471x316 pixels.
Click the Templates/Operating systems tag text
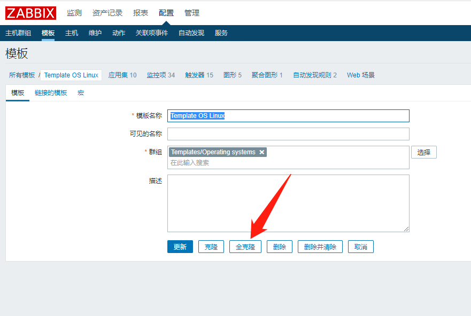coord(213,152)
